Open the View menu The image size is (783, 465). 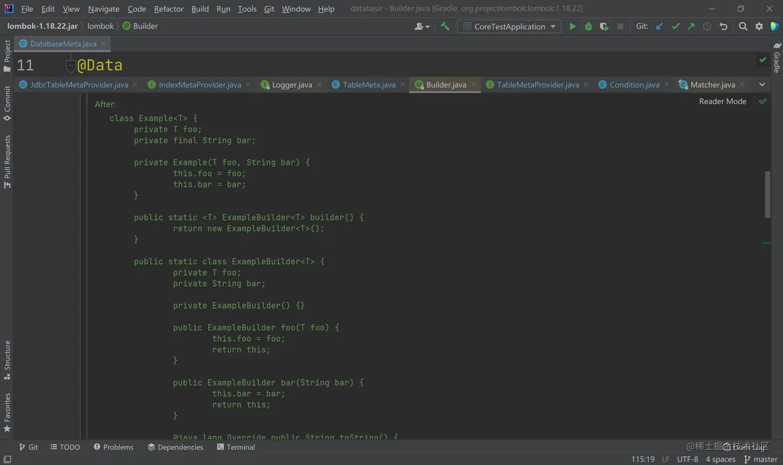(71, 9)
